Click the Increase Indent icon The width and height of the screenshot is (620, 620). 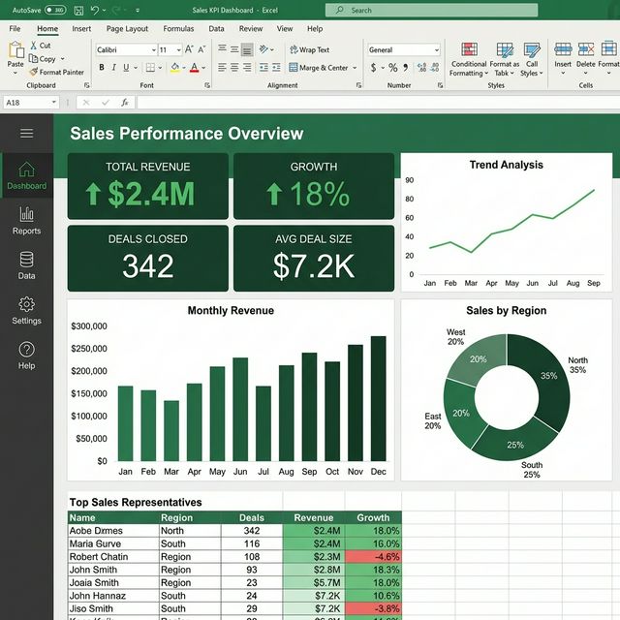coord(276,68)
